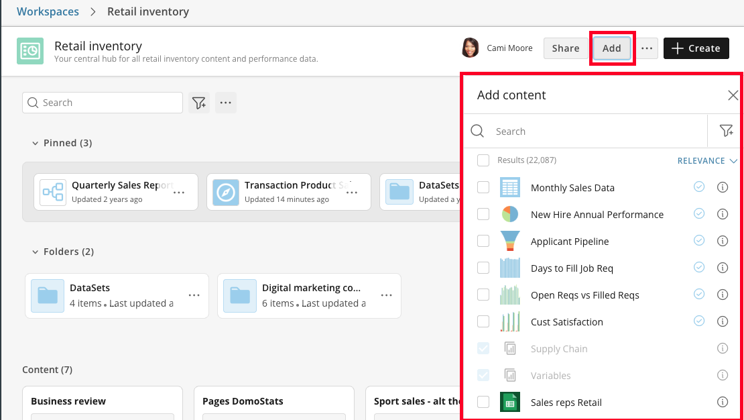The height and width of the screenshot is (420, 744).
Task: Open the Pages DomoStats content card
Action: 273,403
